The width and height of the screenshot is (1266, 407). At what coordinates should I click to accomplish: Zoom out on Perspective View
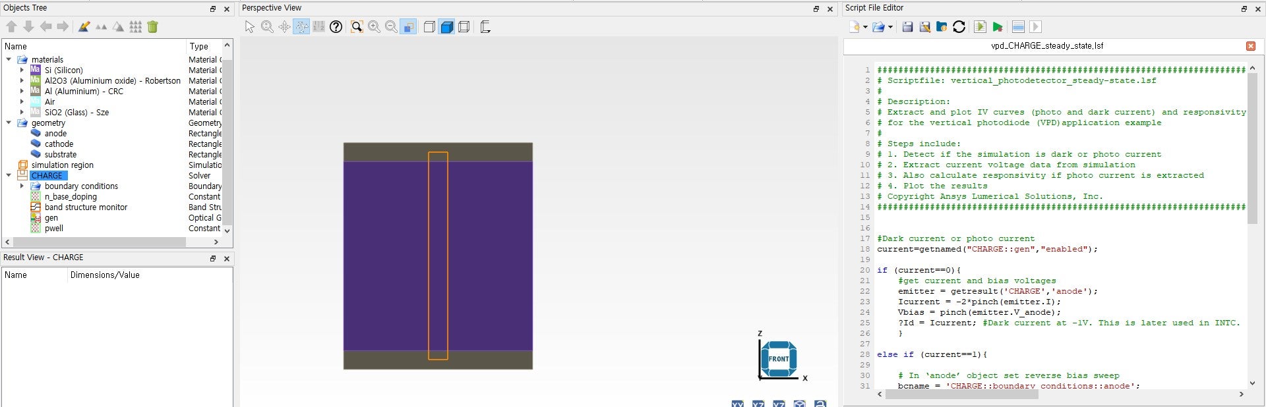tap(391, 26)
